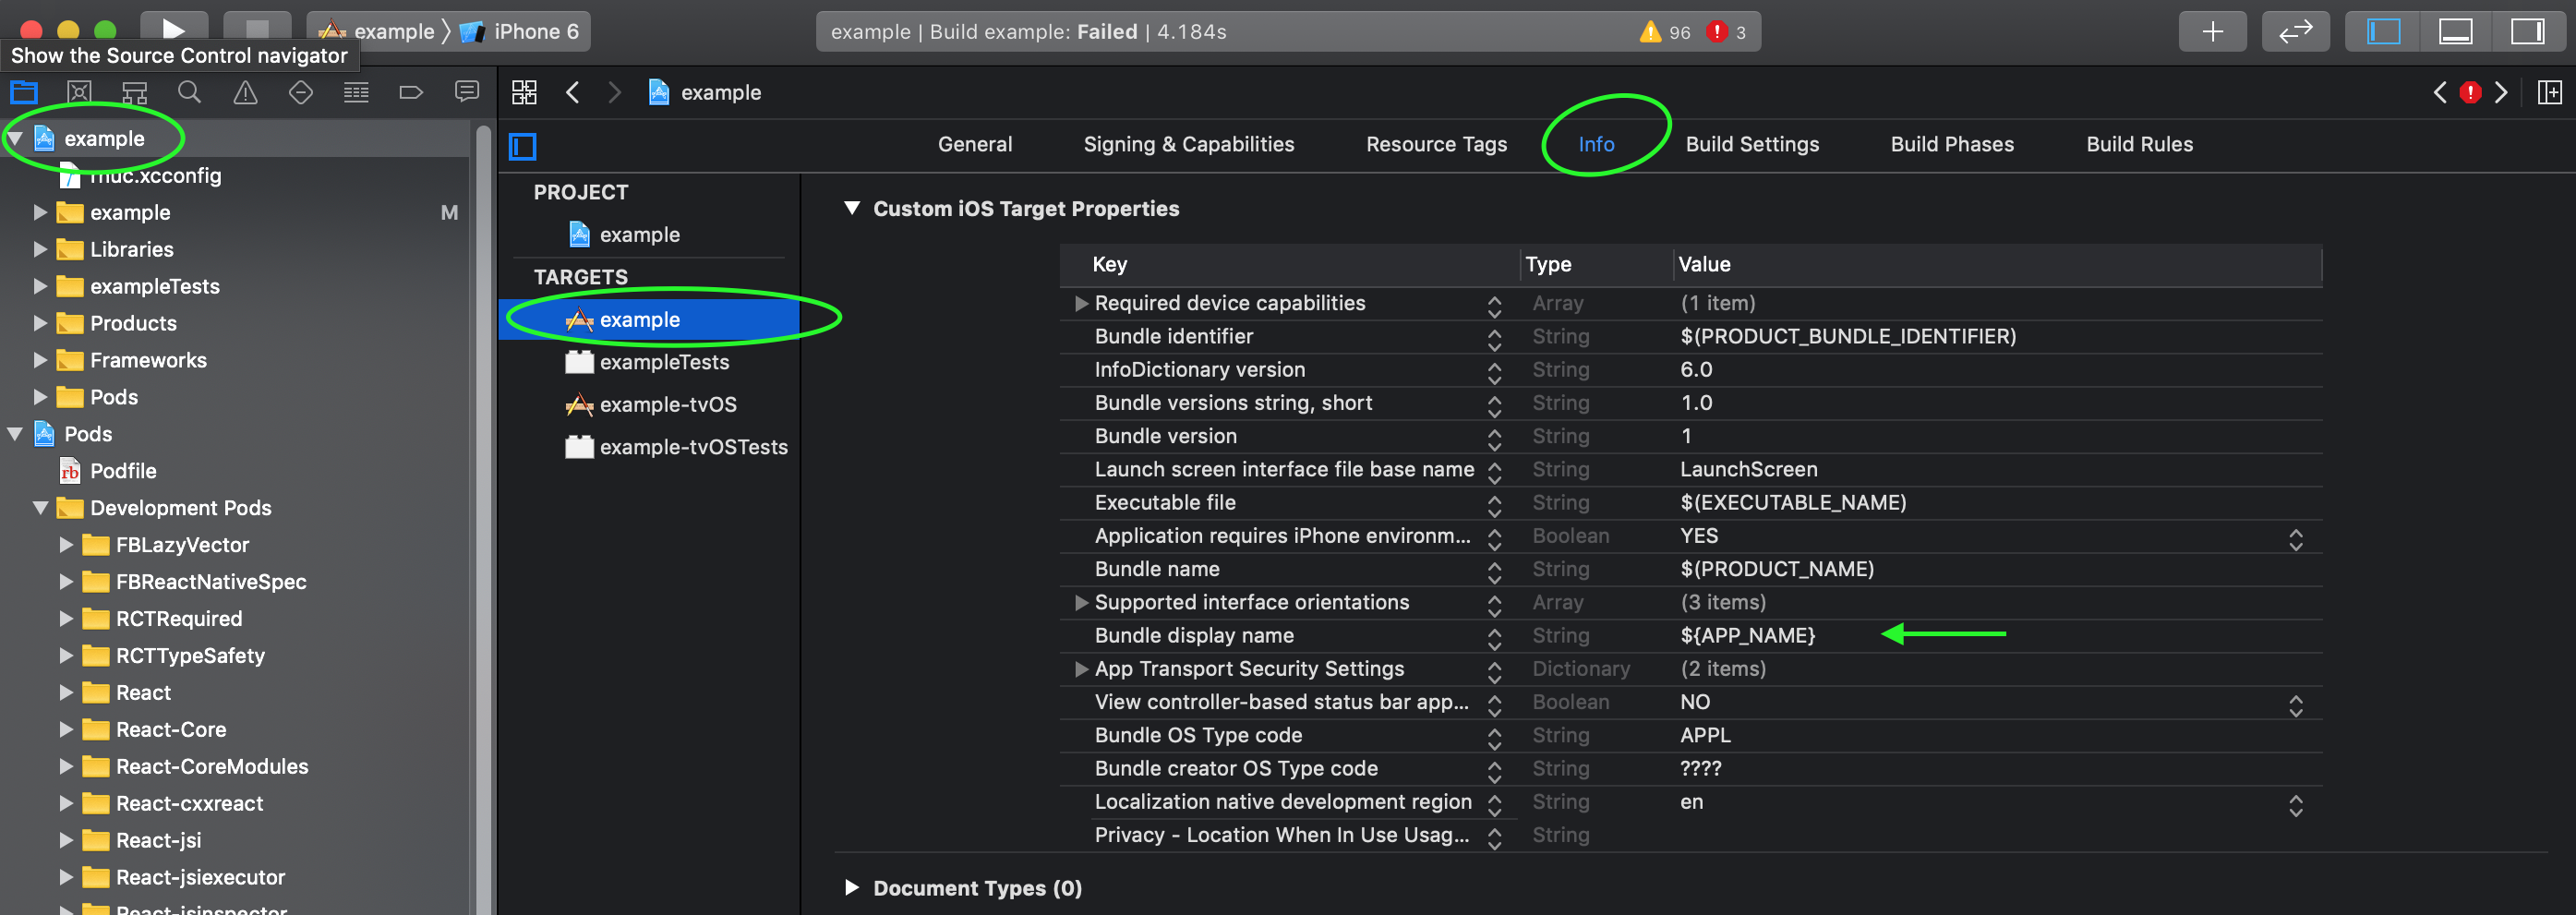Screen dimensions: 2576x915
Task: Open the Library plus button
Action: [x=2212, y=32]
